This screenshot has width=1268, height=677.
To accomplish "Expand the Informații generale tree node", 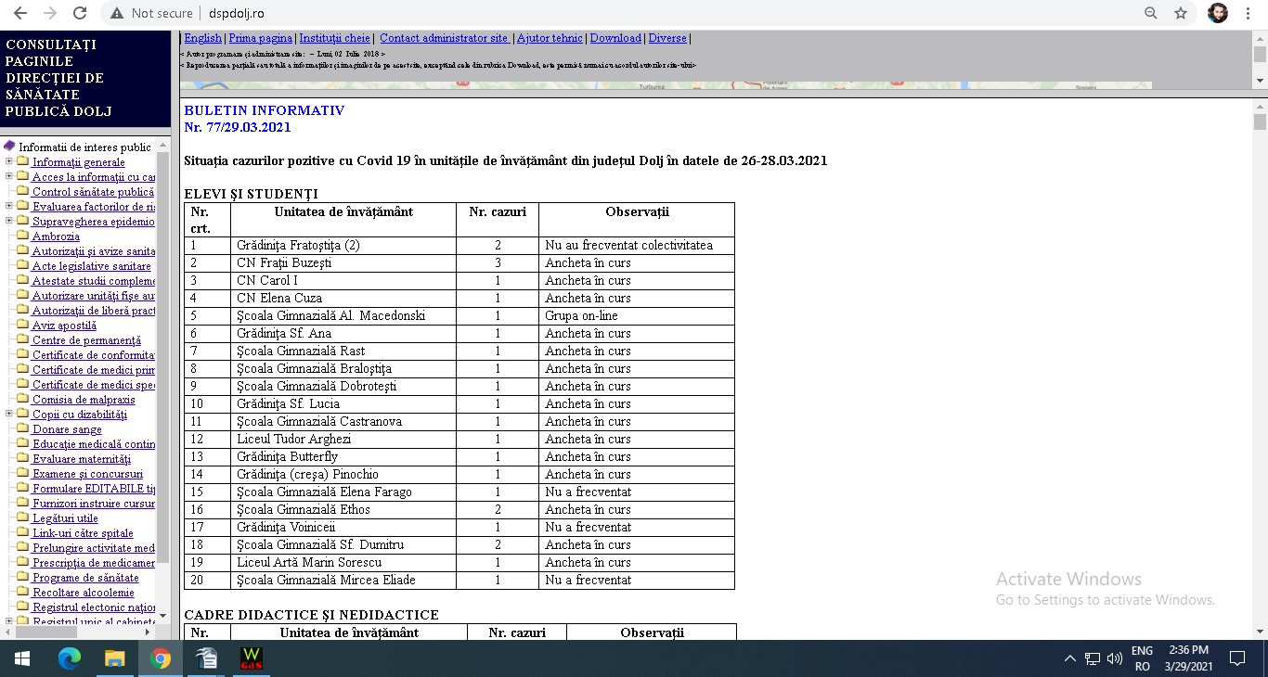I will click(8, 161).
